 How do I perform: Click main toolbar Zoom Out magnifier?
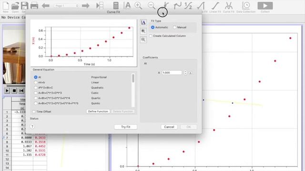152,6
